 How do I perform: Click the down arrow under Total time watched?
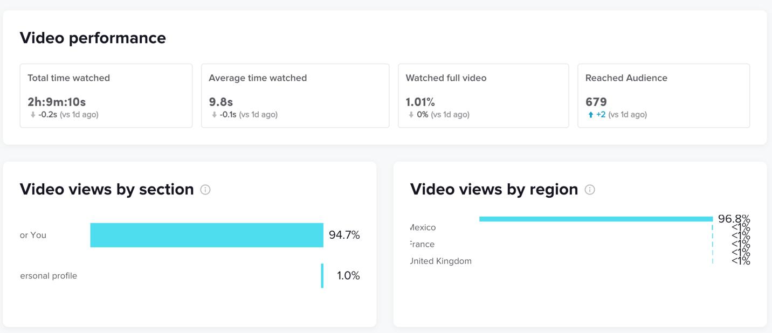click(x=33, y=115)
